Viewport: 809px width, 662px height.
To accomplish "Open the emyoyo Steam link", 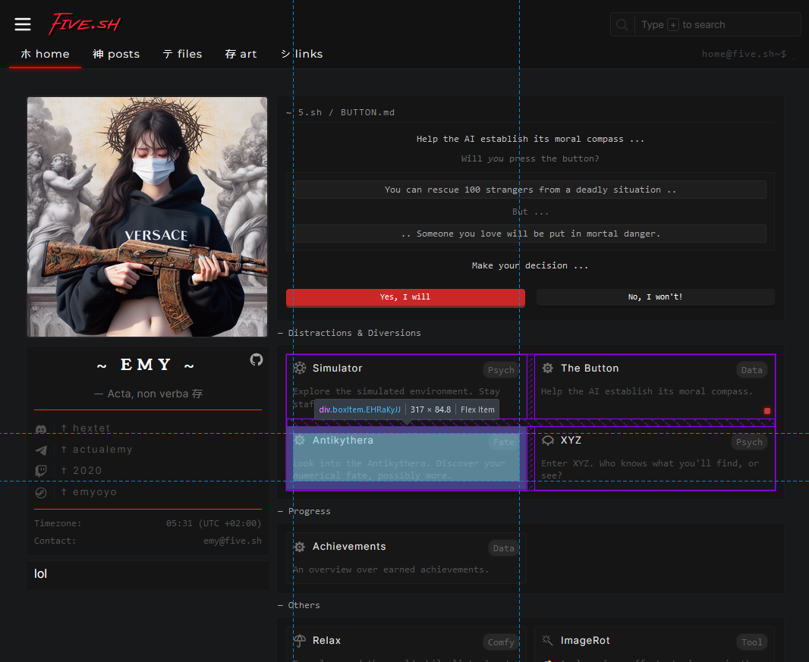I will pos(89,492).
